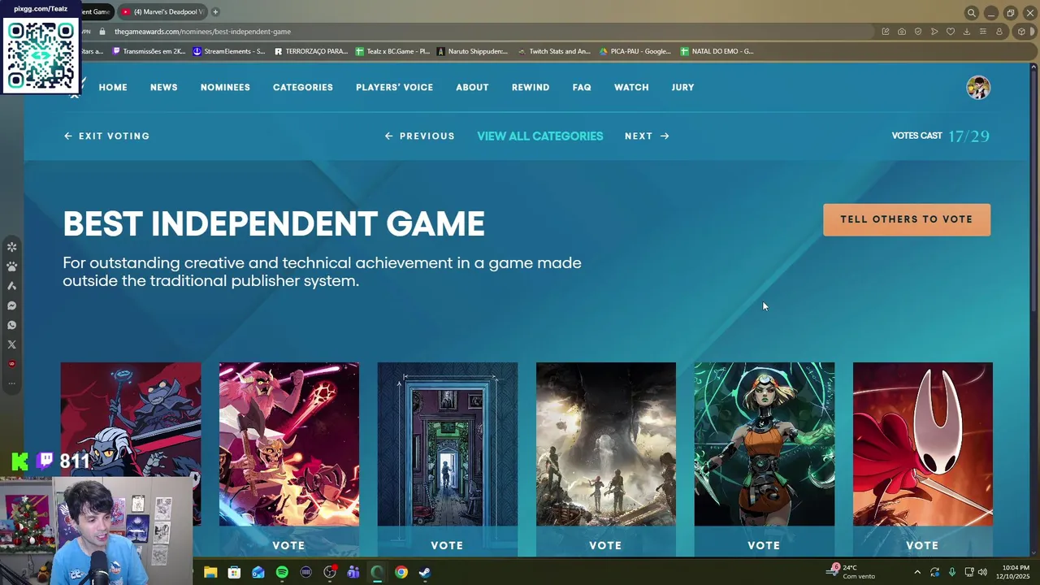The width and height of the screenshot is (1040, 585).
Task: Click the Hades II cover art thumbnail
Action: [x=765, y=444]
